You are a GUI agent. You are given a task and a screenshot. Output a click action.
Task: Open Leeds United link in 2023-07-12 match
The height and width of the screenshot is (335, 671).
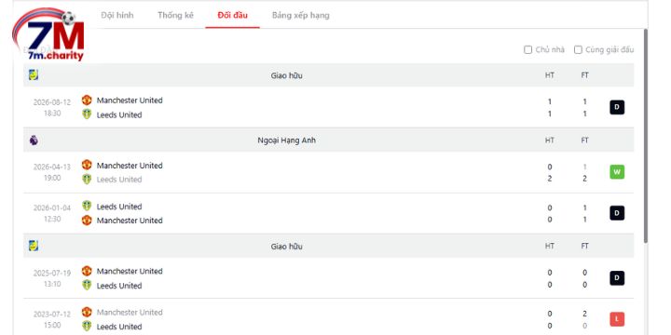119,327
